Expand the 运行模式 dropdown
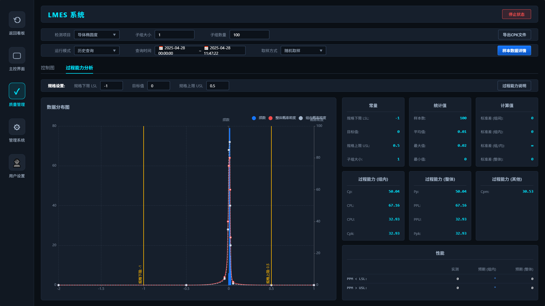Viewport: 545px width, 306px height. 97,51
